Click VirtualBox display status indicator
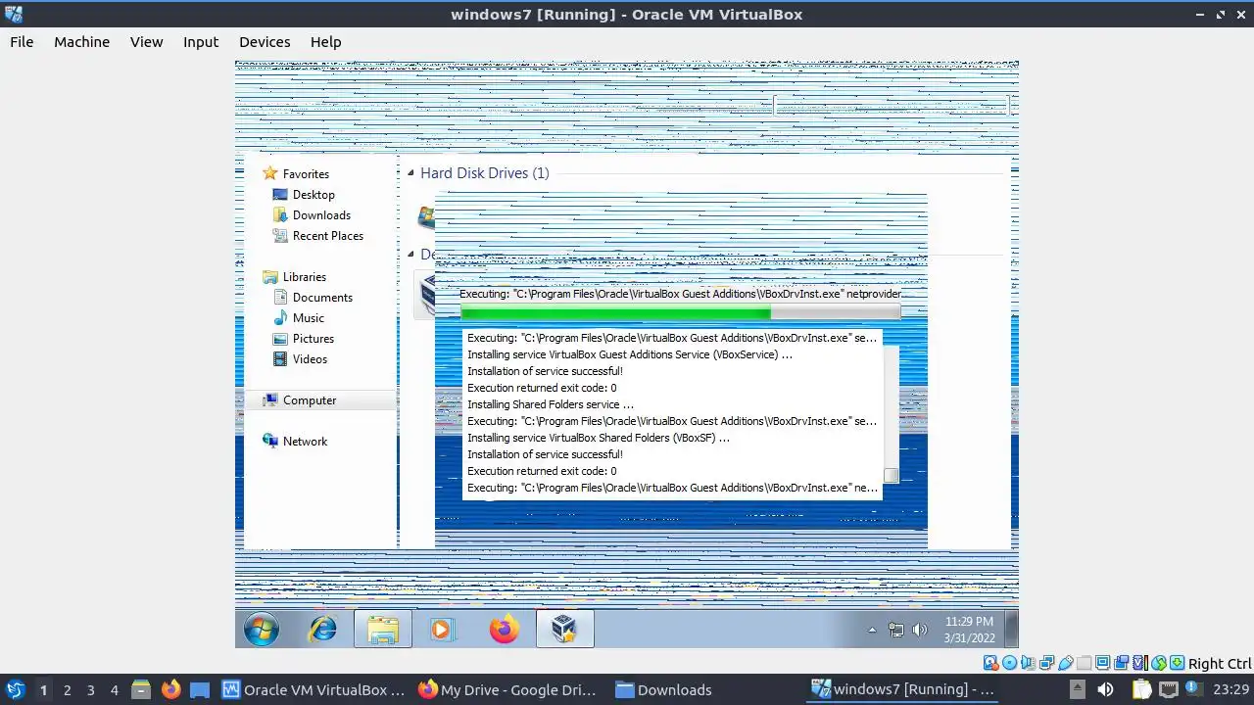The image size is (1254, 705). pos(1102,663)
